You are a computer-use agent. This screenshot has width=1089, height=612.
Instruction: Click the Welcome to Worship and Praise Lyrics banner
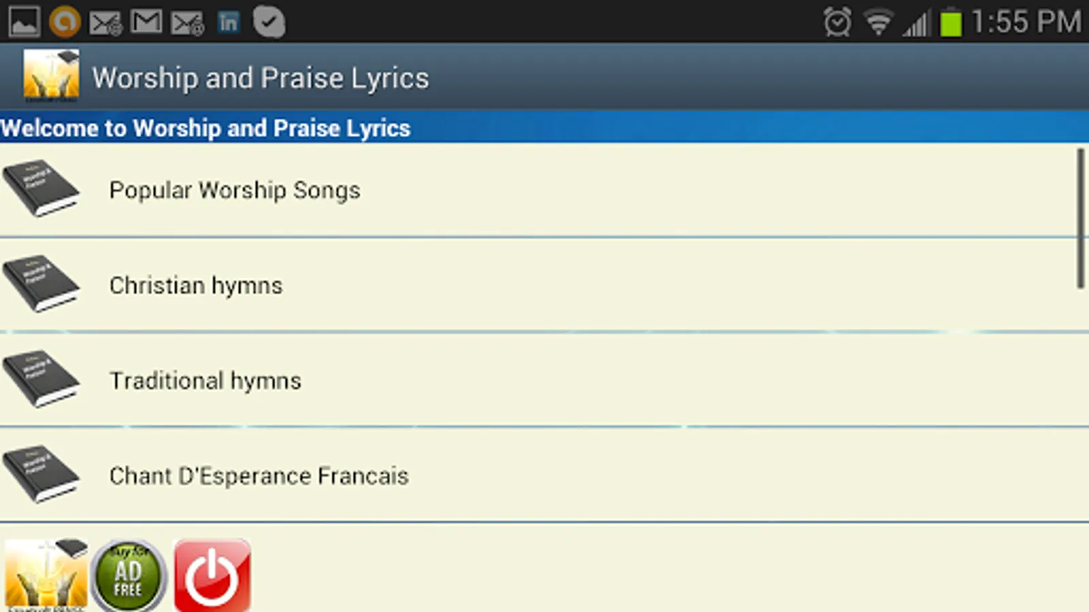tap(544, 128)
